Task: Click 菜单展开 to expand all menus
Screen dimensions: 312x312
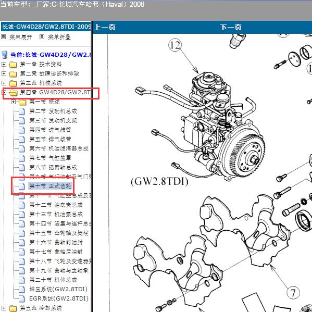Action: pos(21,37)
